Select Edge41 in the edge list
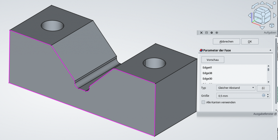Image resolution: width=278 pixels, height=140 pixels. click(207, 68)
